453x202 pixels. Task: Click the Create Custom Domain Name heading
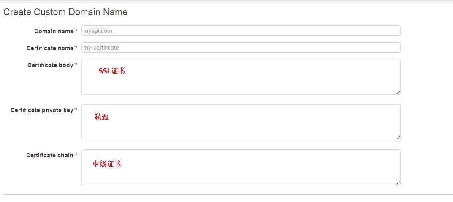tap(65, 12)
